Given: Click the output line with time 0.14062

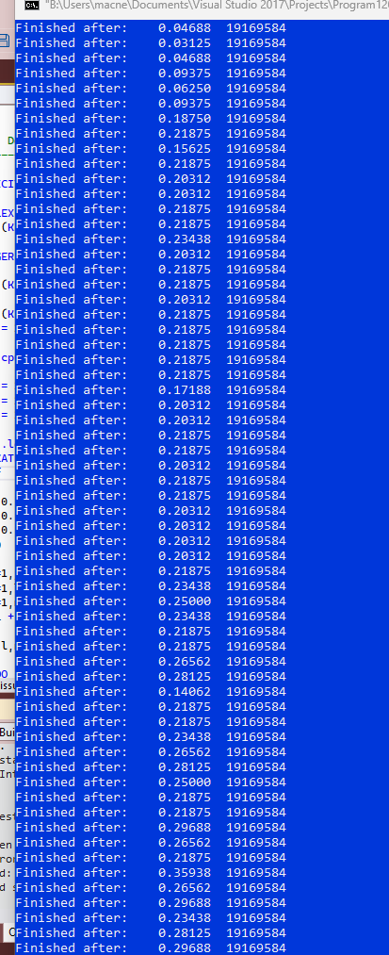Looking at the screenshot, I should coord(151,691).
